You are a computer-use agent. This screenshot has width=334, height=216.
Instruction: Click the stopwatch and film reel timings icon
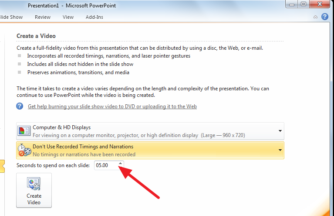click(x=24, y=150)
